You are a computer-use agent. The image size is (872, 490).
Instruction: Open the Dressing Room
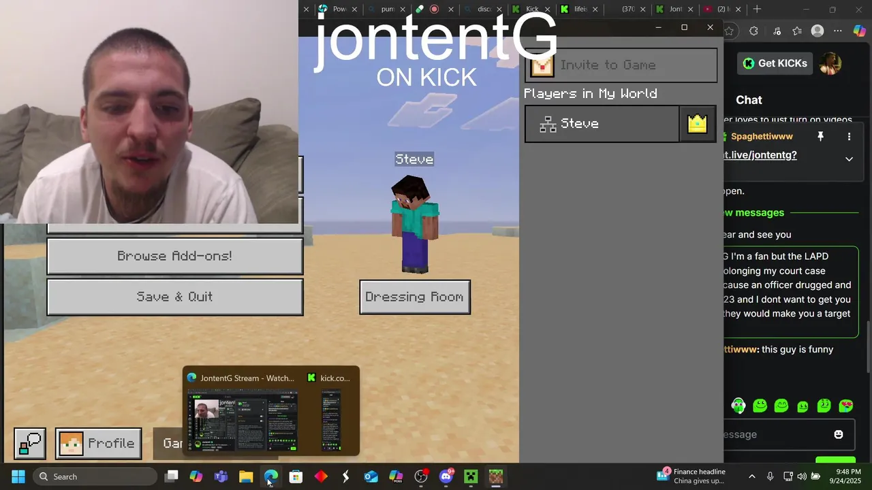tap(415, 297)
